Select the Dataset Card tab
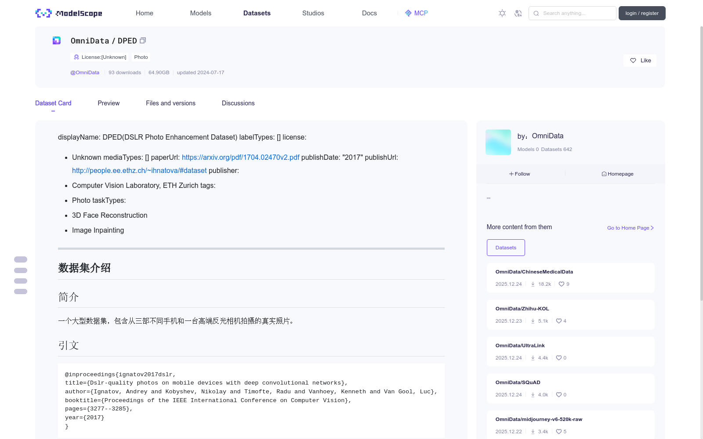Image resolution: width=703 pixels, height=439 pixels. pyautogui.click(x=53, y=103)
